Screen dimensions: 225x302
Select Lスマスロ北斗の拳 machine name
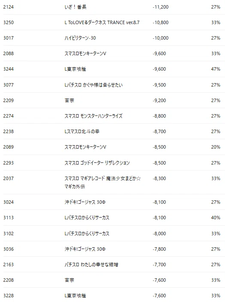pos(82,131)
